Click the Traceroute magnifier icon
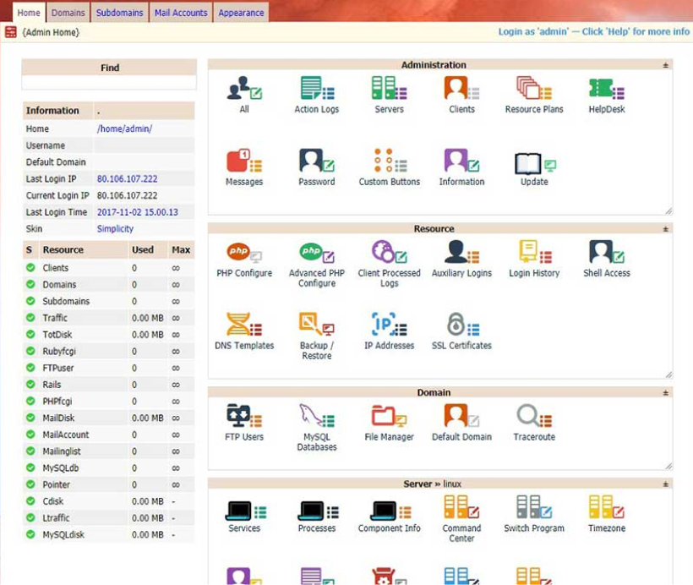 tap(534, 417)
